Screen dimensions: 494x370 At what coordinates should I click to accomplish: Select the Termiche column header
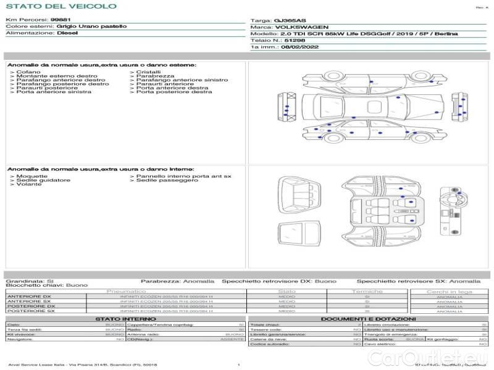coord(367,292)
